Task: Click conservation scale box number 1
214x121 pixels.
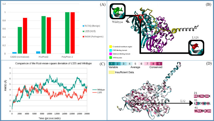Action: pyautogui.click(x=111, y=64)
